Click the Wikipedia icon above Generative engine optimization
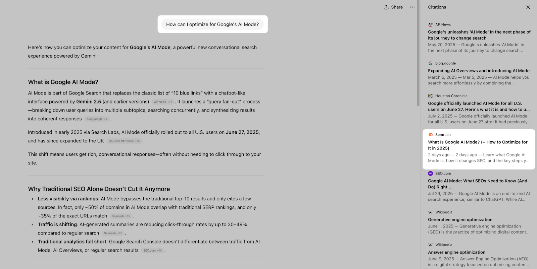537x269 pixels. point(430,212)
